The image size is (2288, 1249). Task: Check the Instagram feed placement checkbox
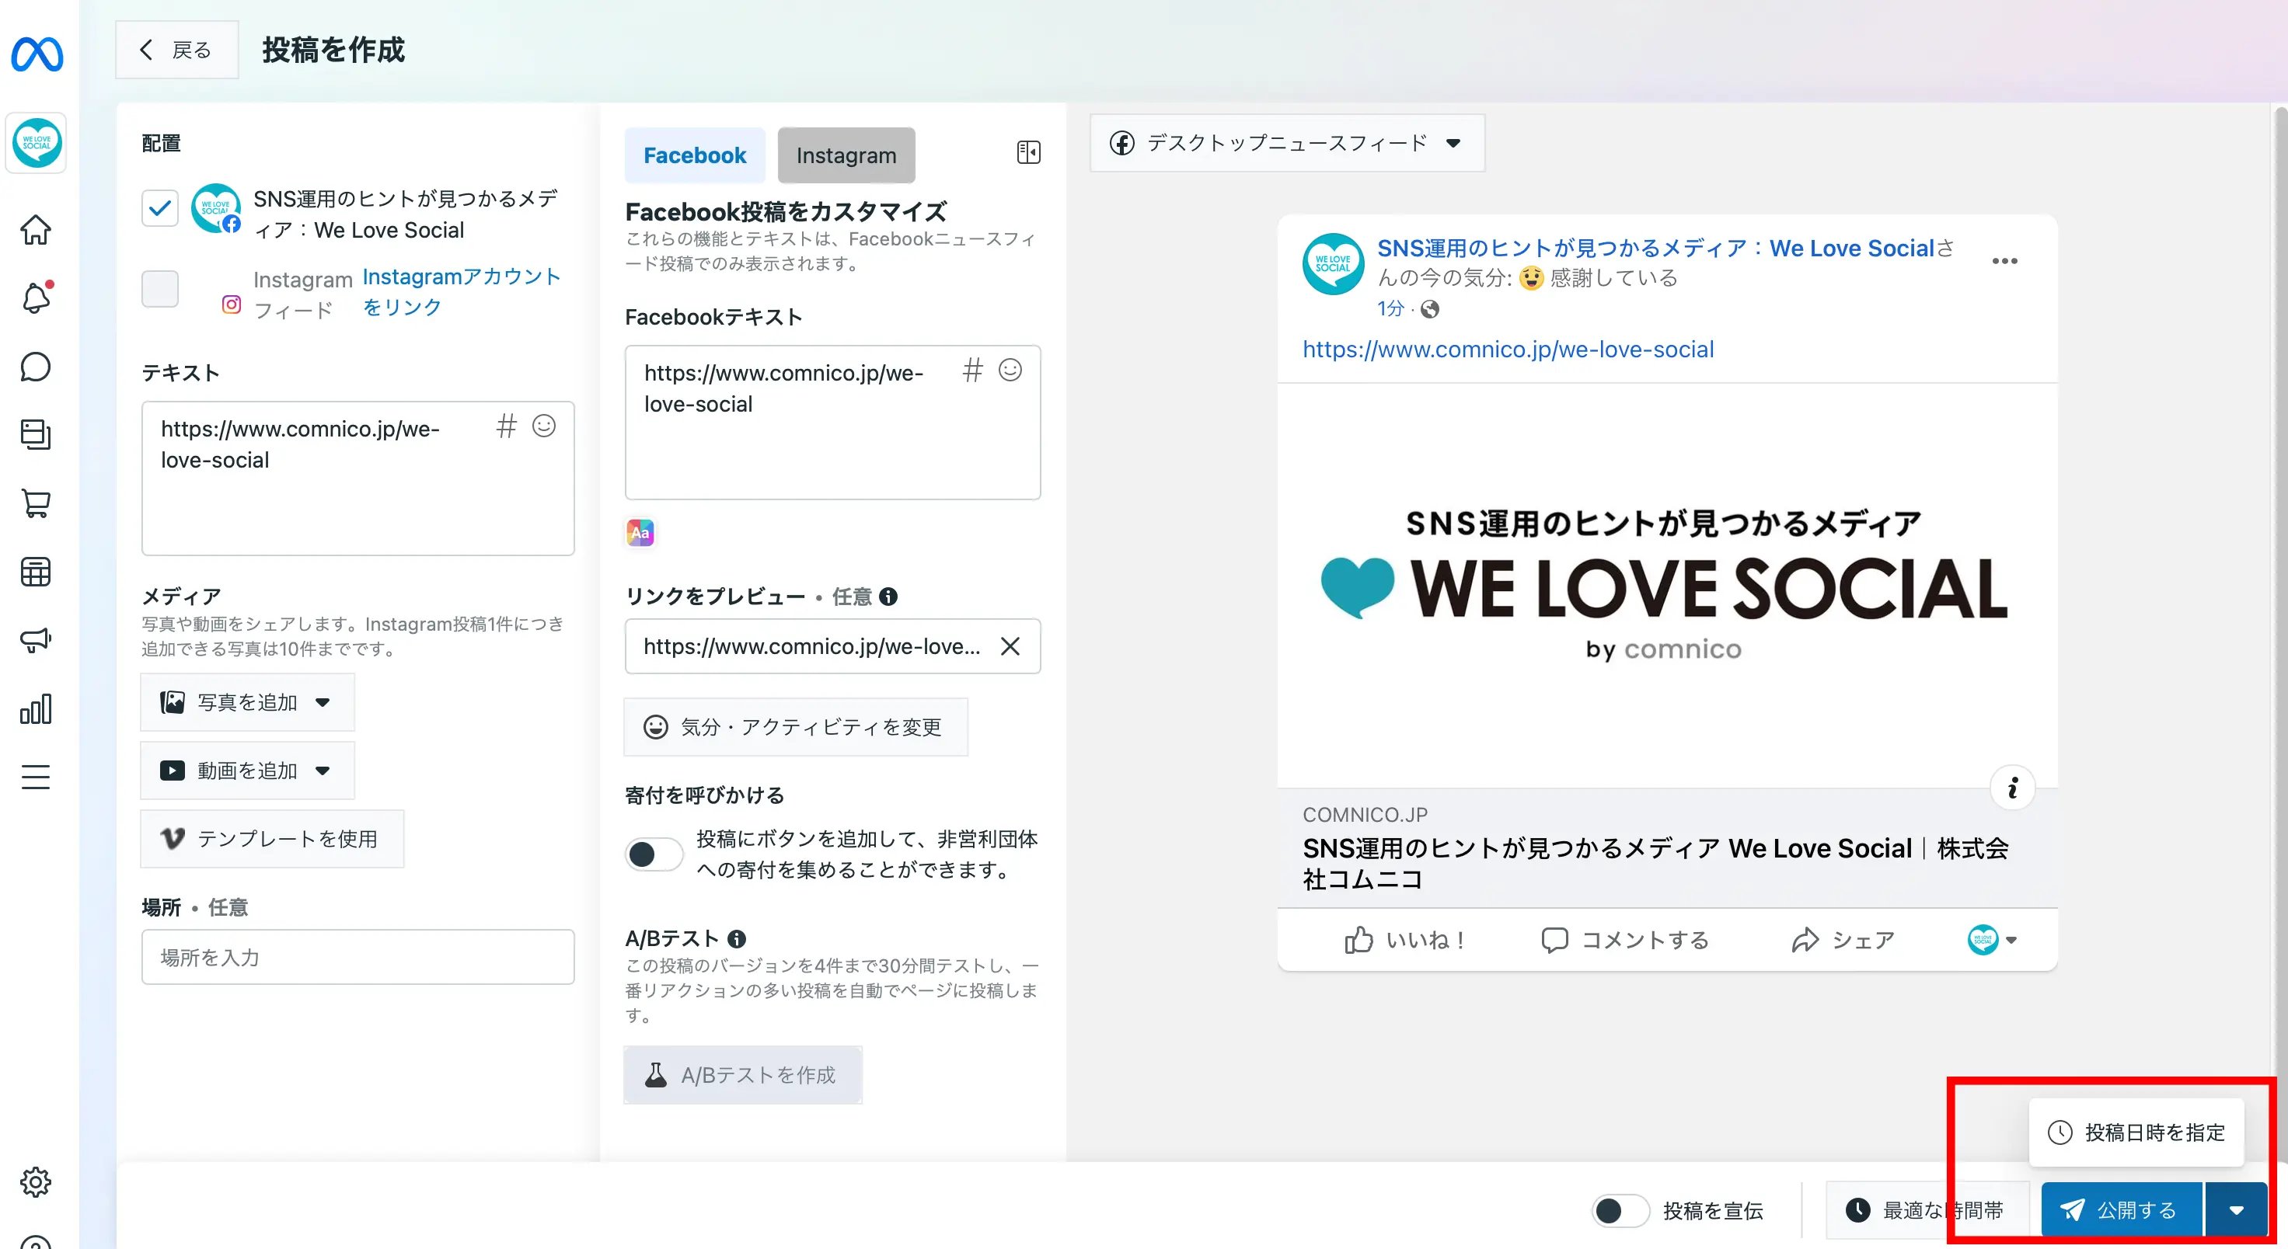pos(160,288)
